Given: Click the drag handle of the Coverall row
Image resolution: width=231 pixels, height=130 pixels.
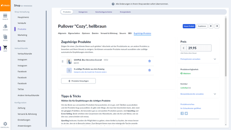Looking at the screenshot, I should [63, 61].
